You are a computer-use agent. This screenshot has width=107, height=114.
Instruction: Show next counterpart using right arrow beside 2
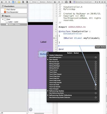click(x=100, y=2)
